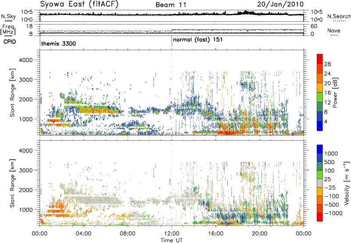Screen dimensions: 351x243
Task: Click the plot title "Syowa East (fitACF)"
Action: (79, 4)
